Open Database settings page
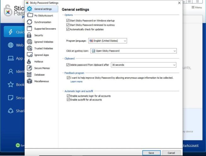The image size is (206, 156). tap(42, 75)
